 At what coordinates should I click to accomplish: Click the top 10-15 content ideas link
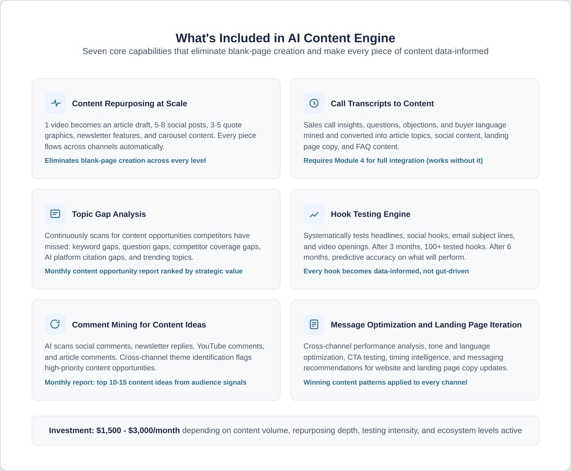[x=145, y=382]
